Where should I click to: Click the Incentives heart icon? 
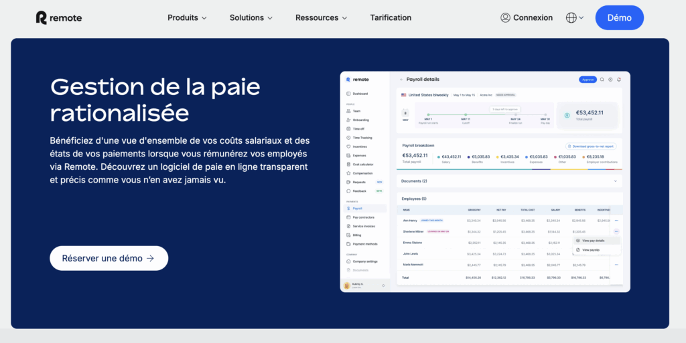point(348,146)
